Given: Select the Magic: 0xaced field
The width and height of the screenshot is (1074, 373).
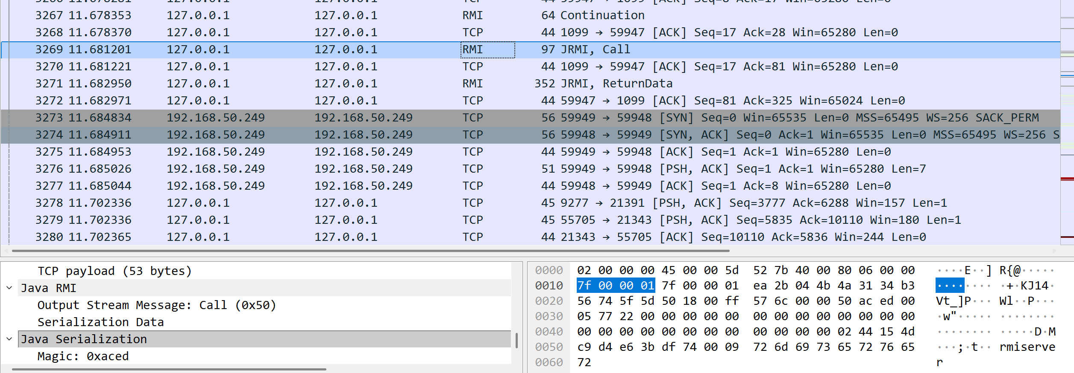Looking at the screenshot, I should tap(83, 356).
